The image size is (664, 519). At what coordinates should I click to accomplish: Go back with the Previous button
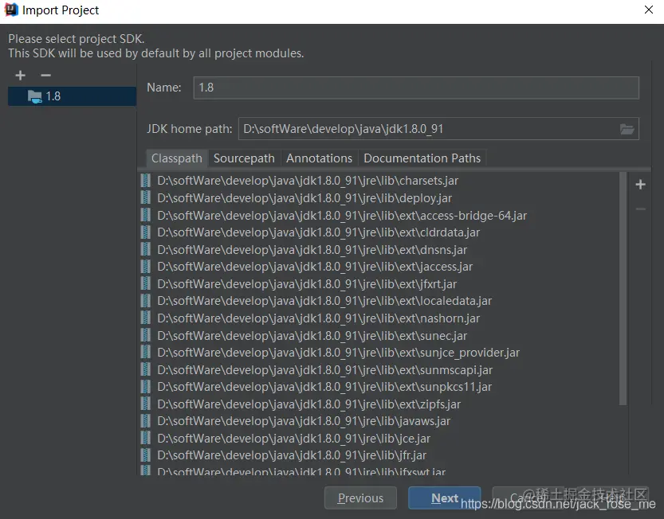tap(360, 498)
